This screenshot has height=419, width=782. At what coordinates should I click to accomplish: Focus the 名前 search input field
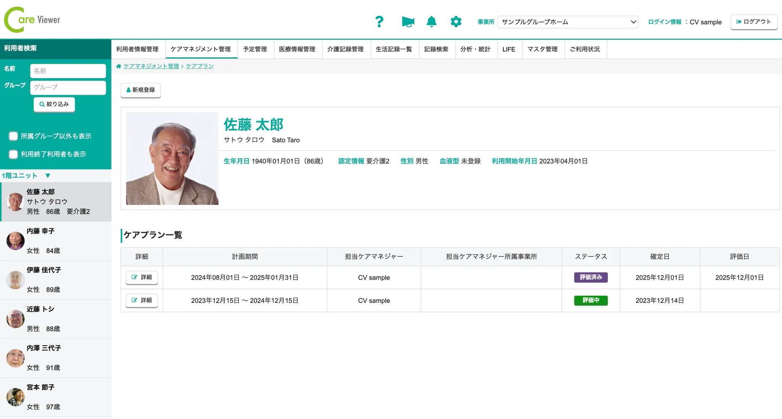click(68, 71)
